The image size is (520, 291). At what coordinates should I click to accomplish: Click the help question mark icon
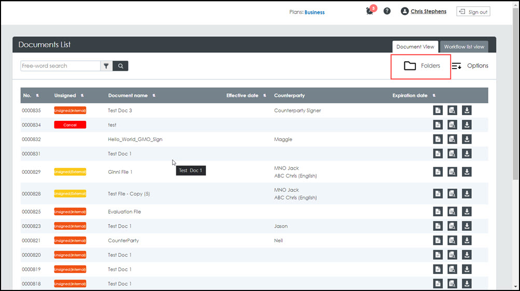pos(387,11)
